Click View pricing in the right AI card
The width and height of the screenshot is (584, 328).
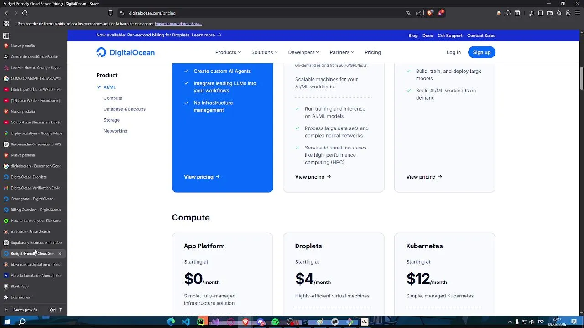424,177
